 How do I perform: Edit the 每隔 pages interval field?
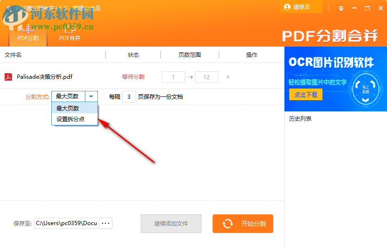[x=129, y=97]
